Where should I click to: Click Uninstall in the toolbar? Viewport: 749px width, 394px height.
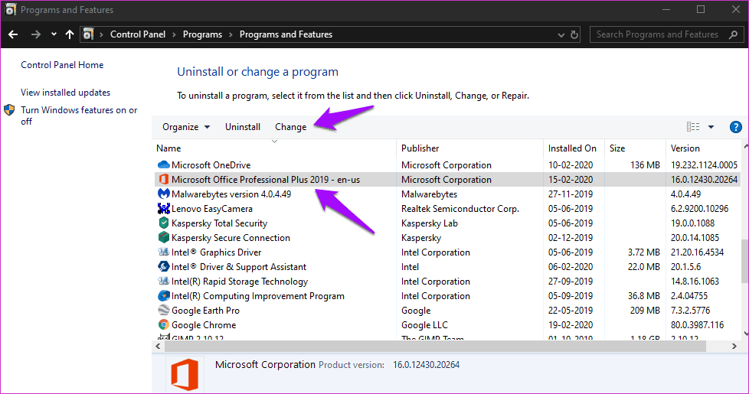point(243,127)
